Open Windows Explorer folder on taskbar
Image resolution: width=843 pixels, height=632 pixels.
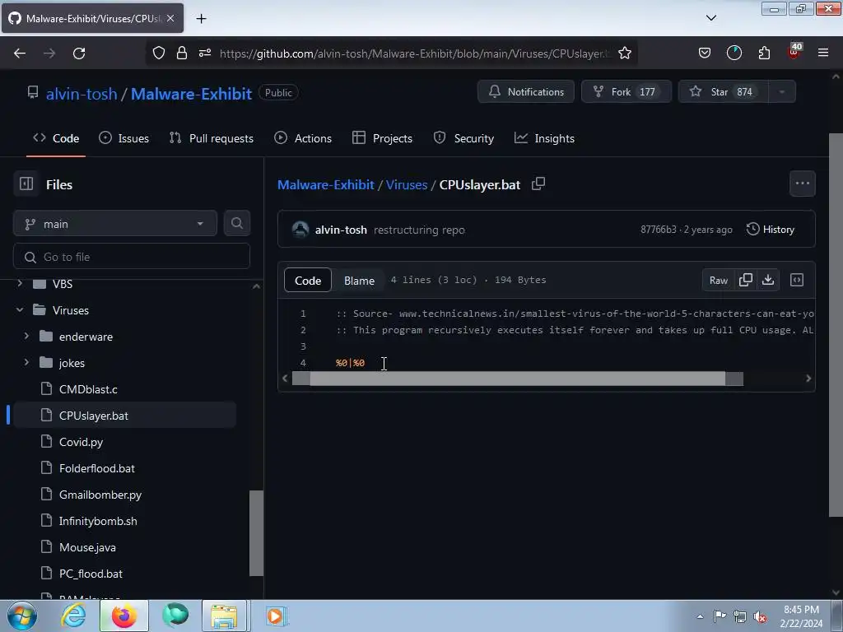(x=224, y=616)
